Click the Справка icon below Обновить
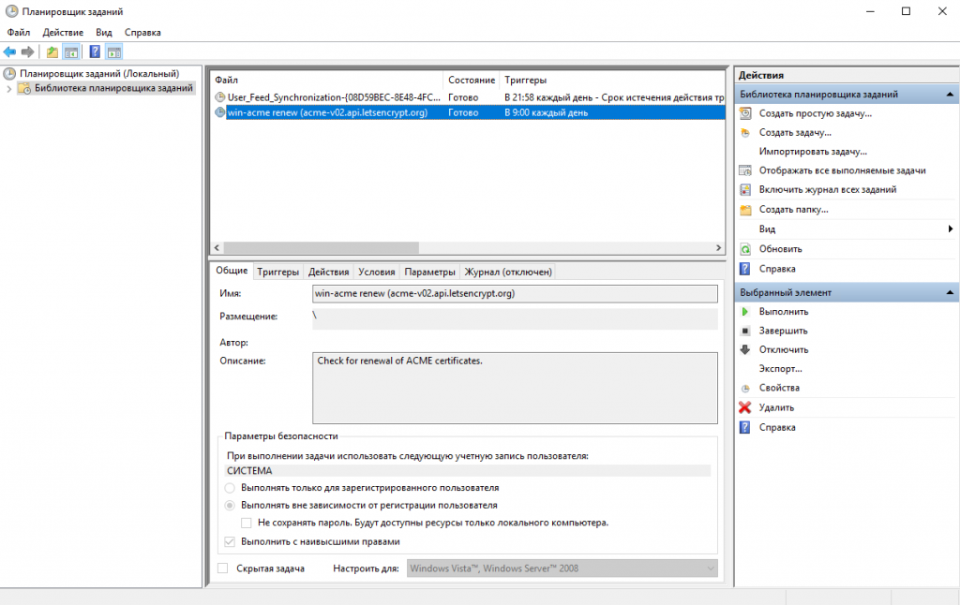 point(745,269)
